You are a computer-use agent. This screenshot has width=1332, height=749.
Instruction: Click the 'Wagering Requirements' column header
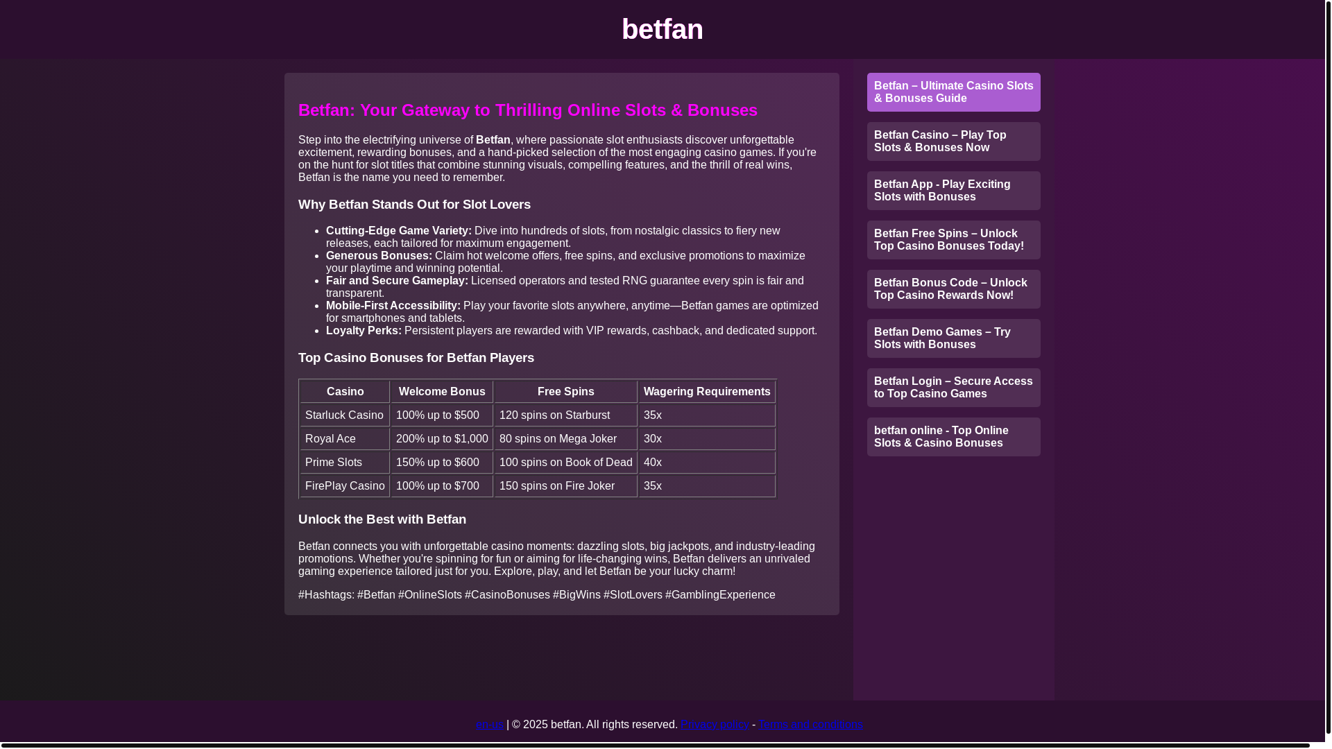(x=707, y=392)
